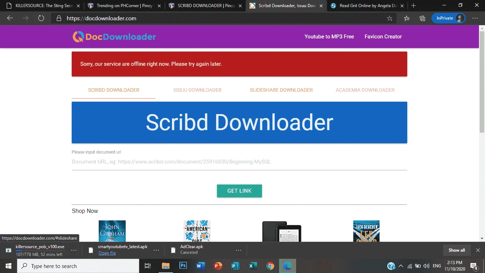
Task: Open options for AdClear.apk download
Action: click(x=239, y=250)
